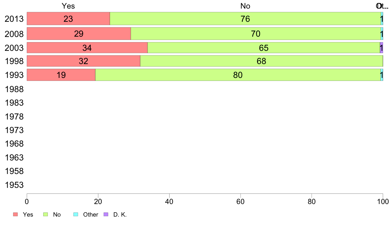Click the purple D. K. segment in 2003
This screenshot has width=392, height=243.
coord(381,48)
